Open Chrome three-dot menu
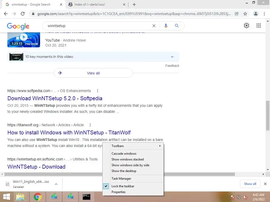The height and width of the screenshot is (202, 270). (264, 14)
